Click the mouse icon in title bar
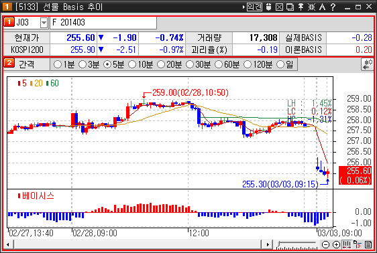Viewport: 377px width, 253px height. click(268, 7)
